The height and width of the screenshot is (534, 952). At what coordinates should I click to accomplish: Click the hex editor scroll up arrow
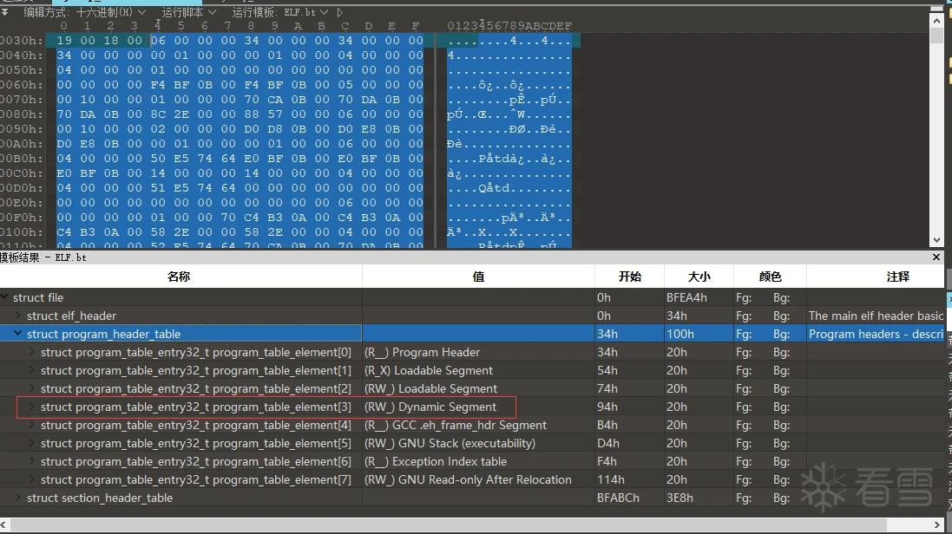(x=936, y=20)
